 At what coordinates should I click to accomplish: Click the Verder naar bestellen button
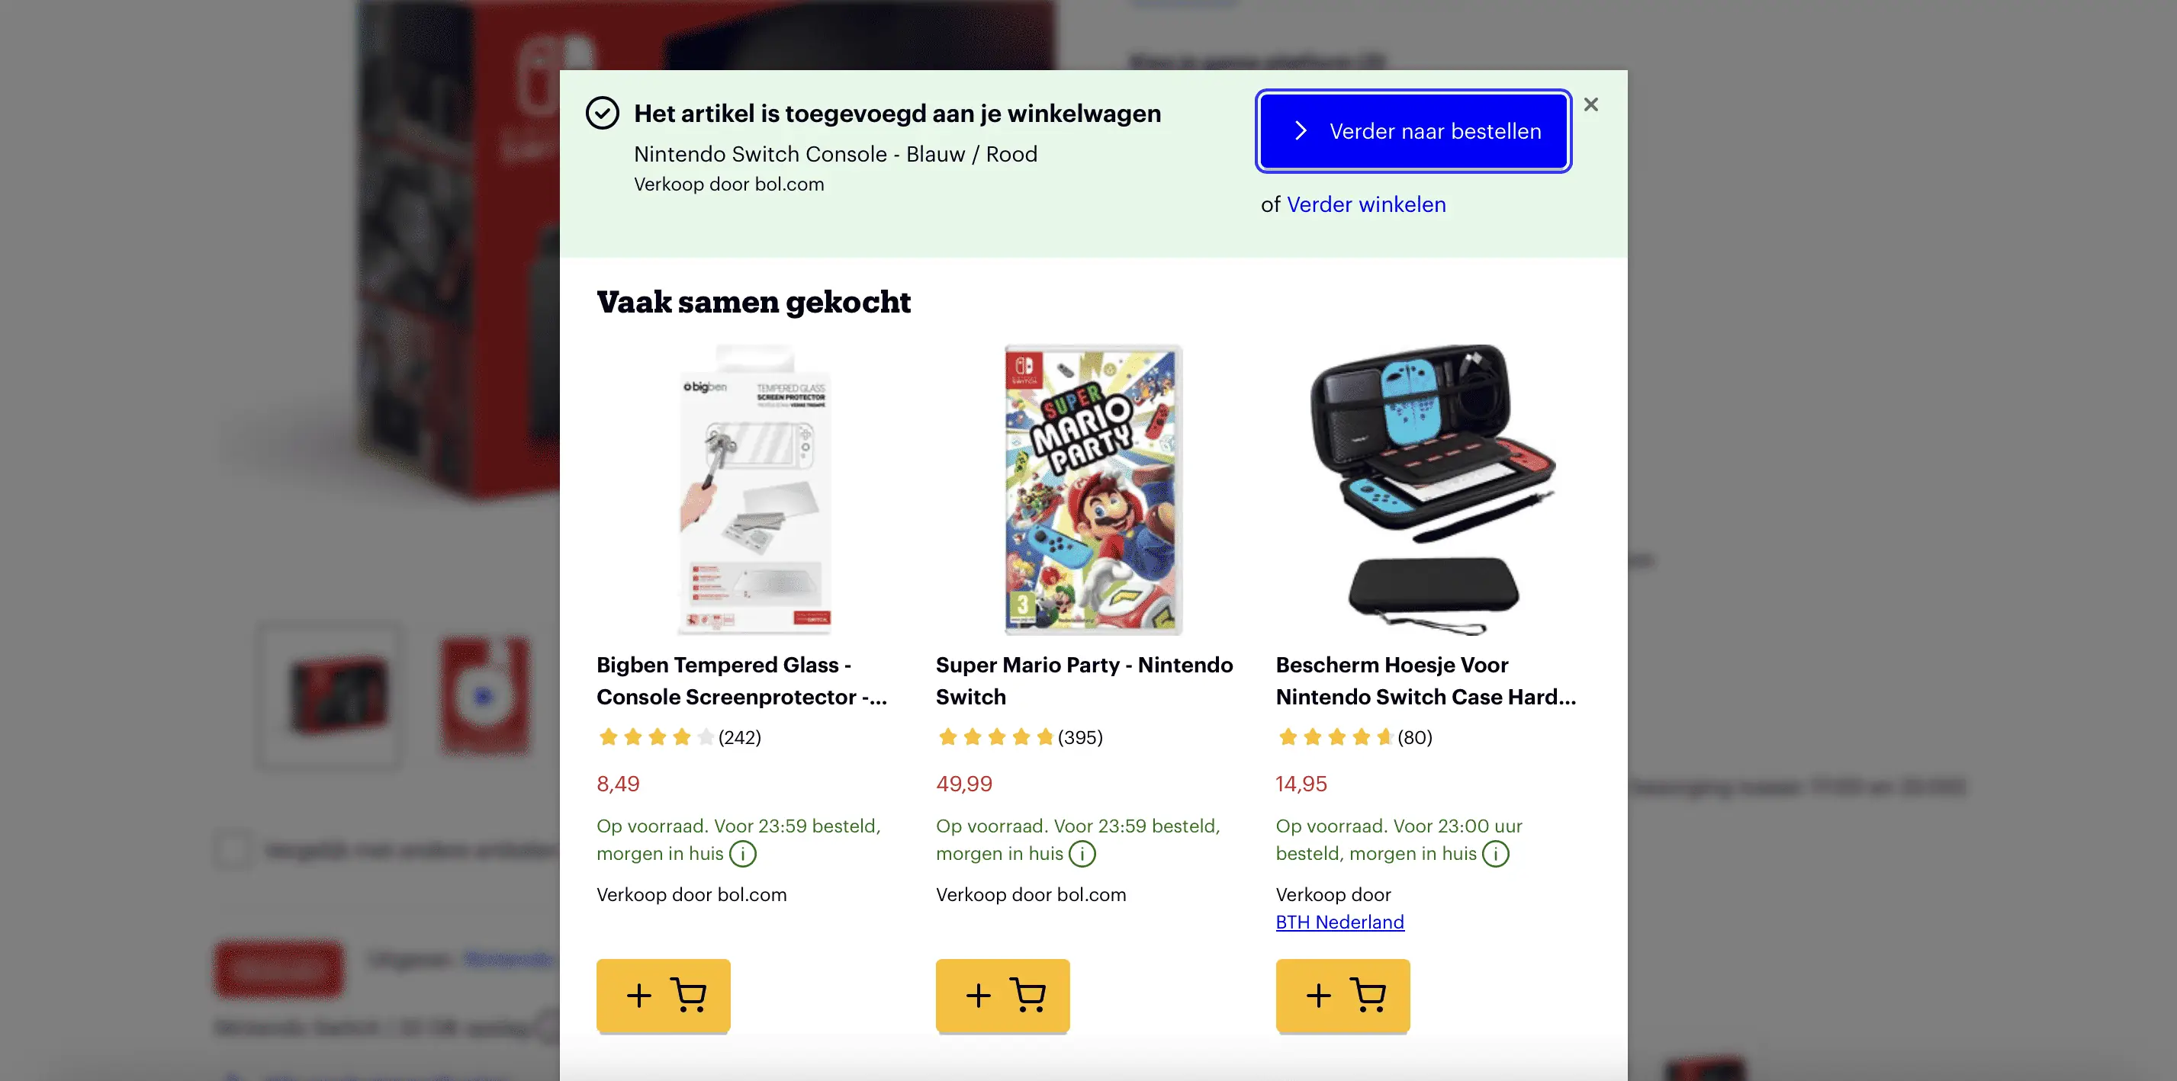tap(1412, 131)
